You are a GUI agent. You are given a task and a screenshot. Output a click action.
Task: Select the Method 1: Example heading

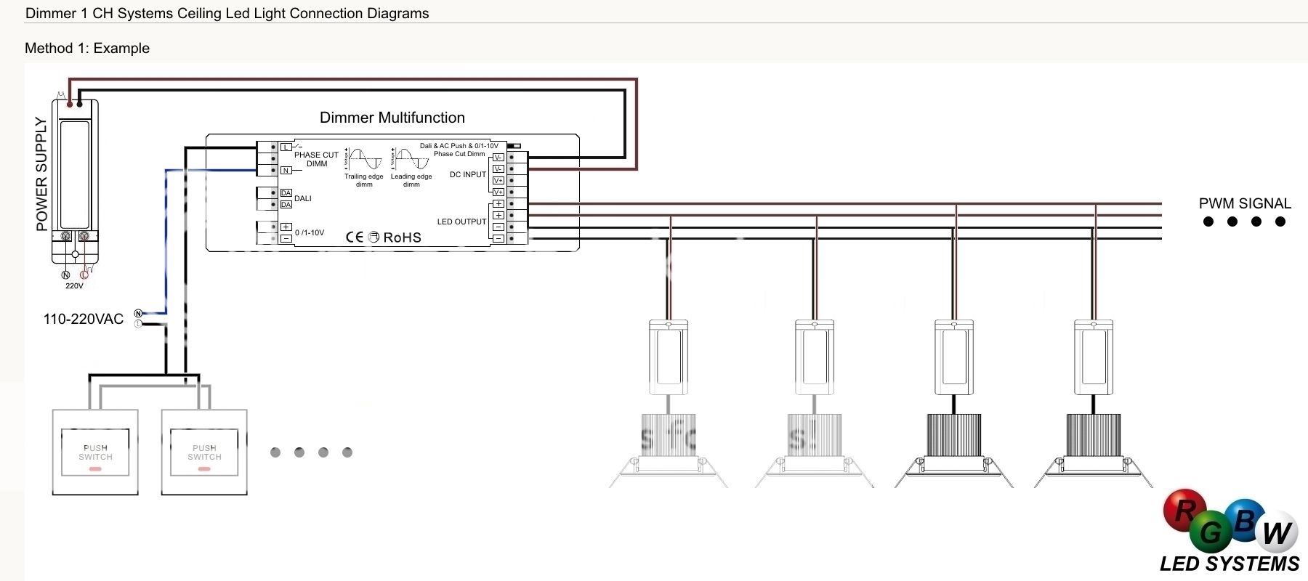click(x=87, y=49)
